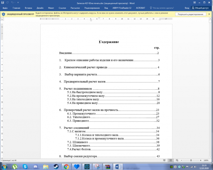
Task: Click the protected view shield icon
Action: point(4,14)
